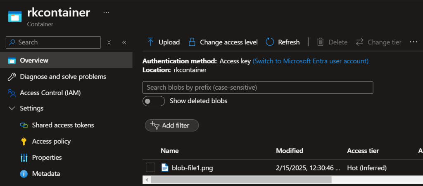The width and height of the screenshot is (423, 186).
Task: Click the rkcontainer container icon in header
Action: point(14,17)
